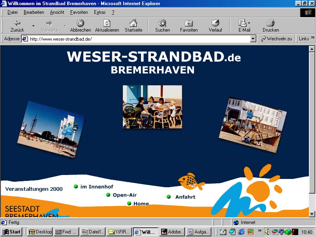Screen dimensions: 316x237
Task: Click the Fertig status bar text
Action: [x=14, y=222]
